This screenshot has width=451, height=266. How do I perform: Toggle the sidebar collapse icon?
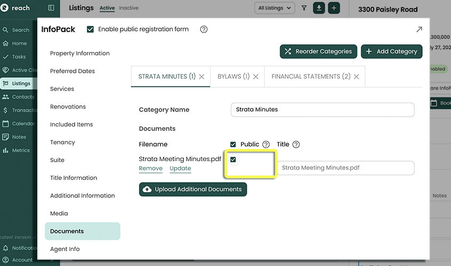(51, 8)
